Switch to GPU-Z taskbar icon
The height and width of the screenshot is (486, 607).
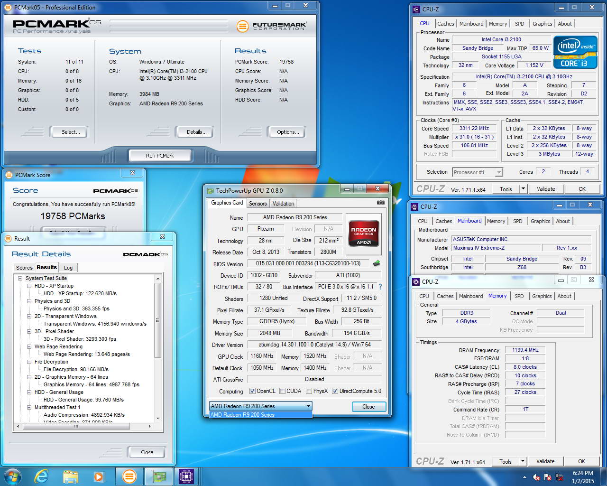[158, 477]
